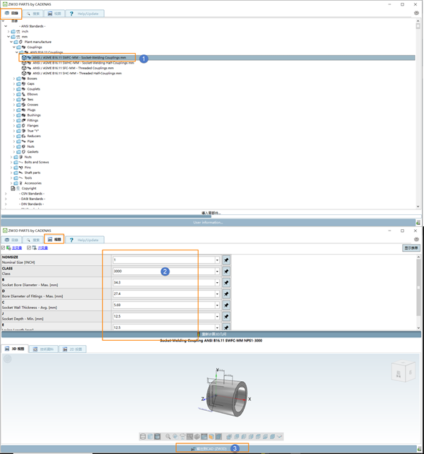This screenshot has height=454, width=424.
Task: Select Threaded Half-Couplings mm item
Action: (77, 74)
